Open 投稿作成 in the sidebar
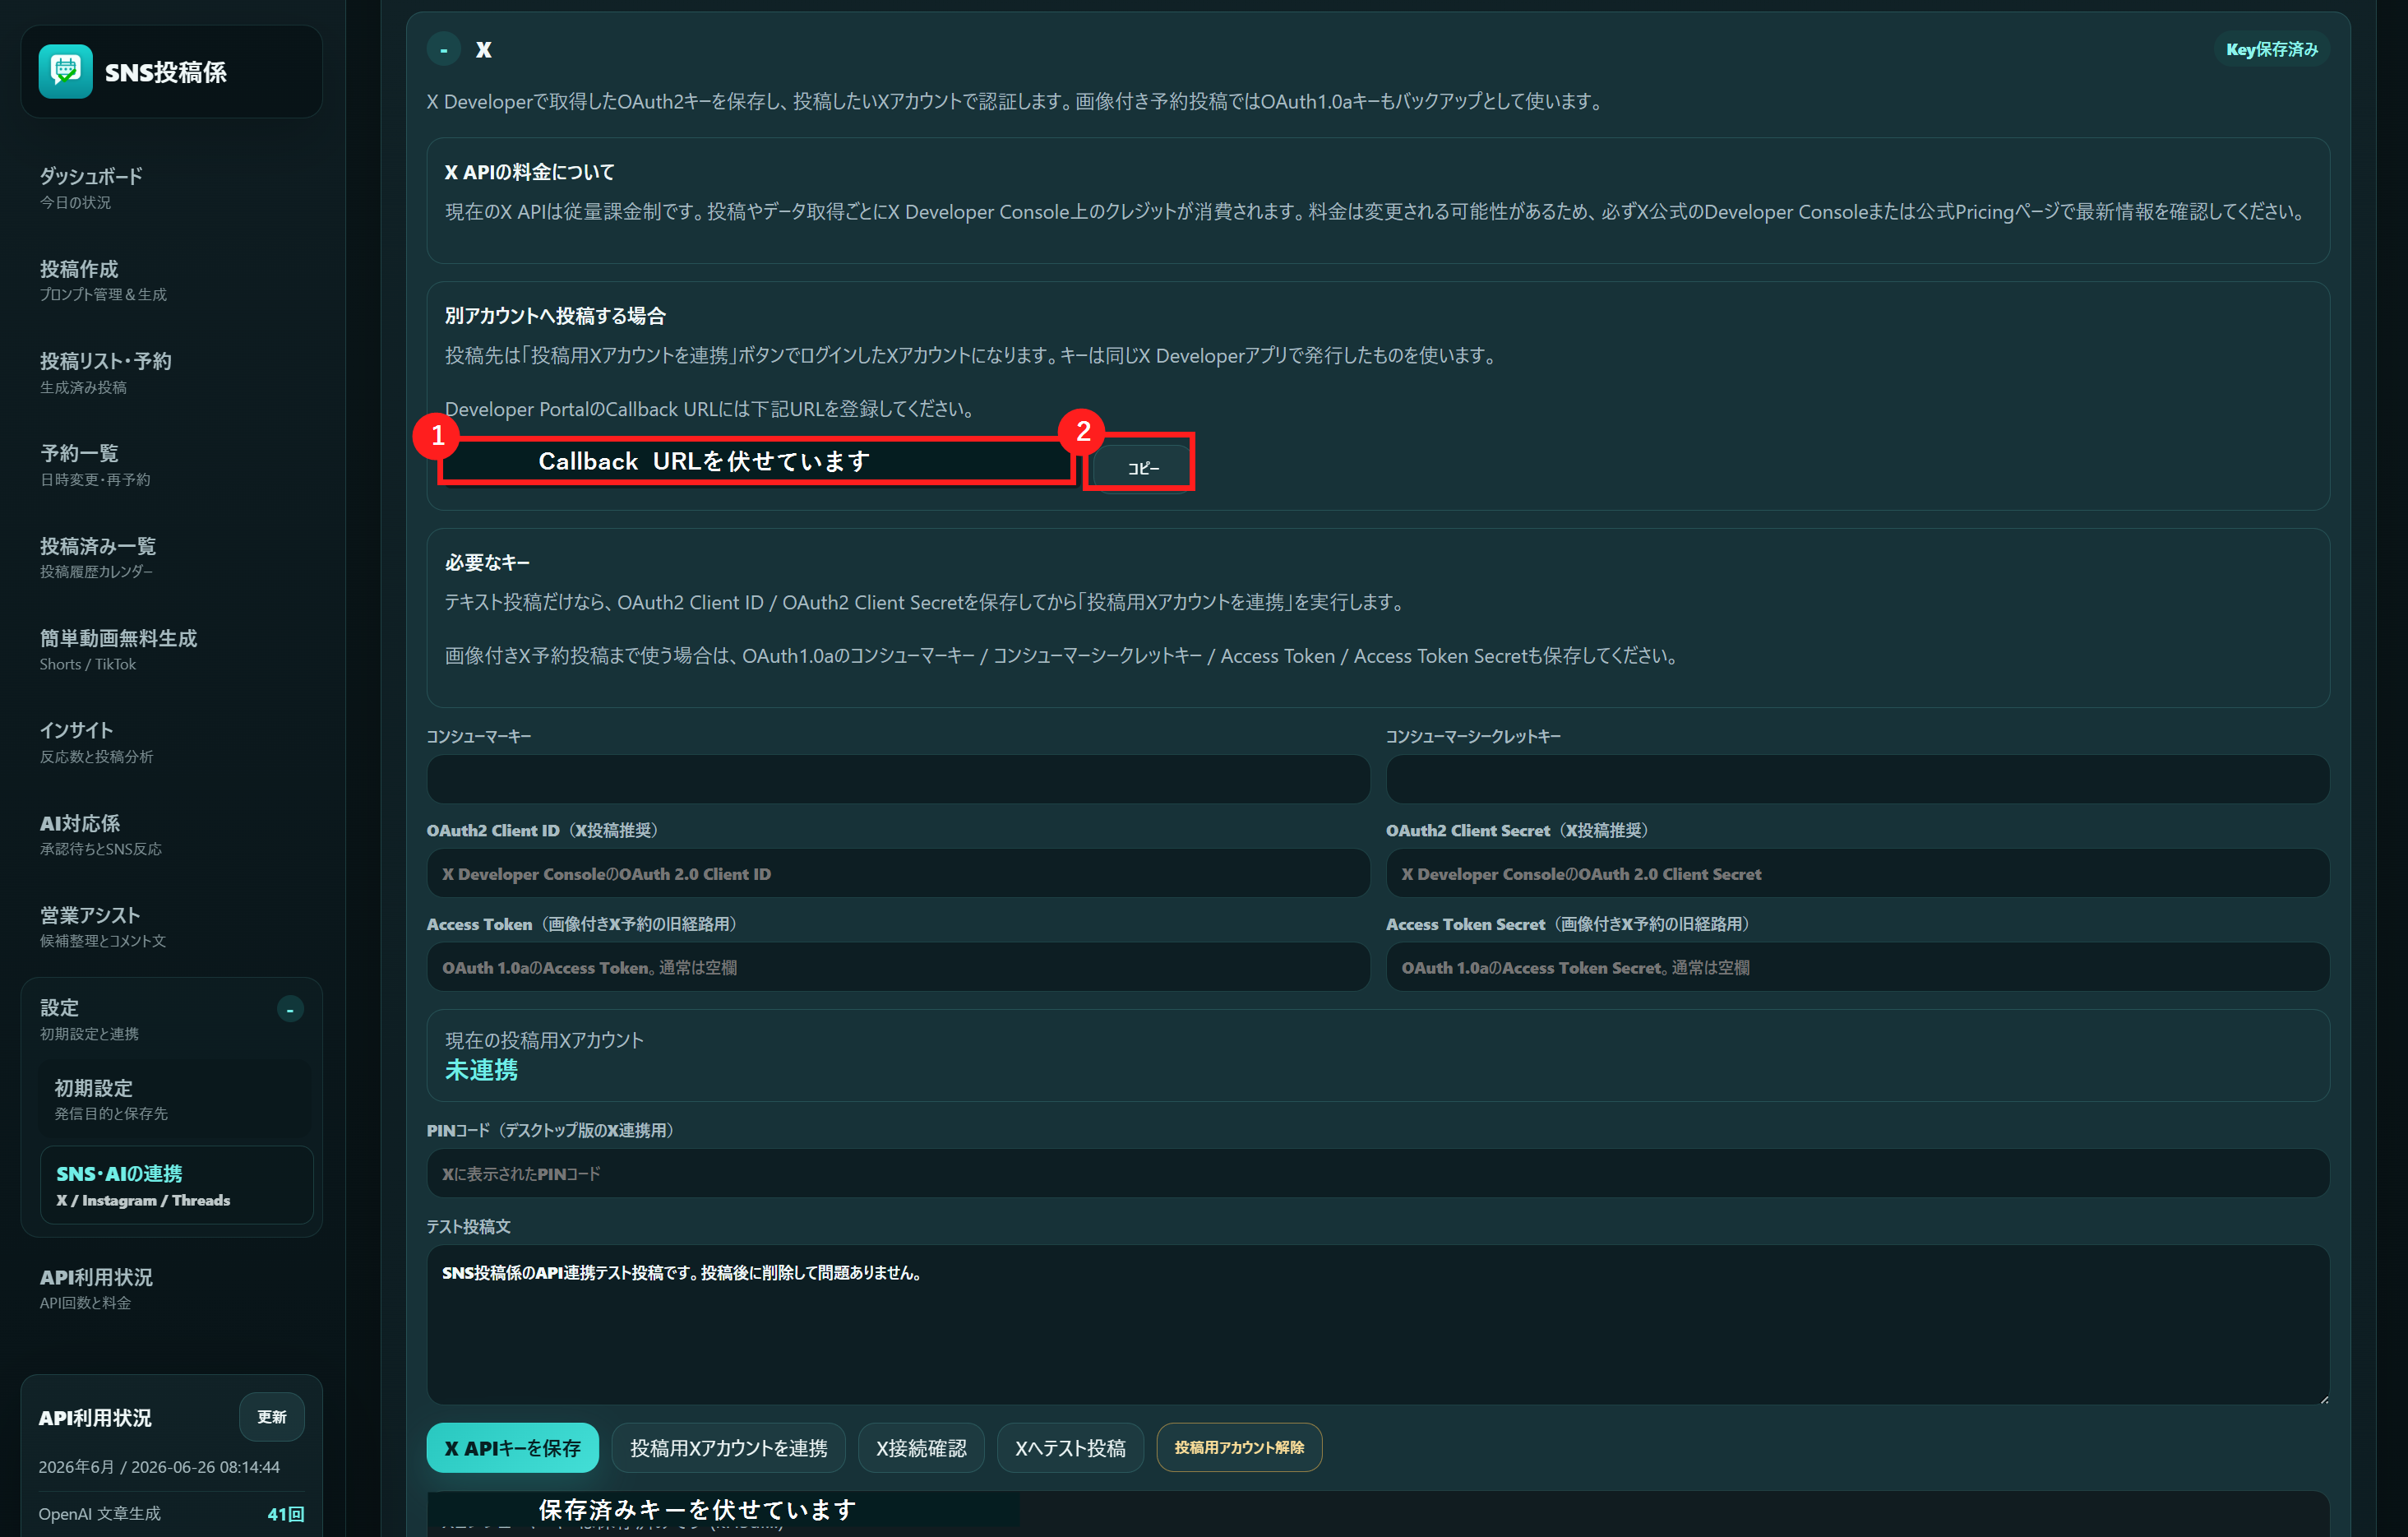 click(171, 280)
